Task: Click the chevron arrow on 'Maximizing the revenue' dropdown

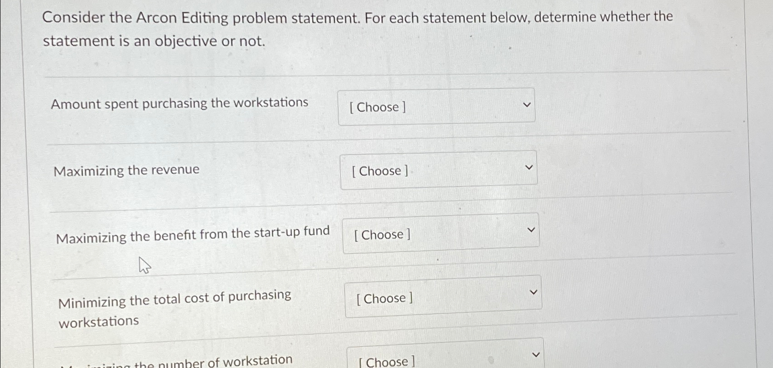Action: pos(529,168)
